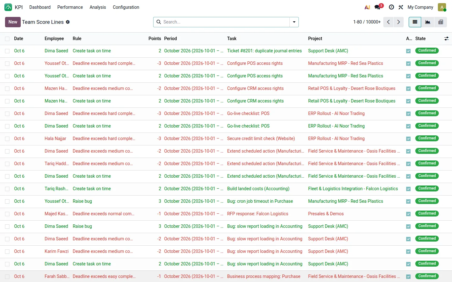The height and width of the screenshot is (282, 452).
Task: Open the Dashboard menu
Action: click(x=40, y=7)
